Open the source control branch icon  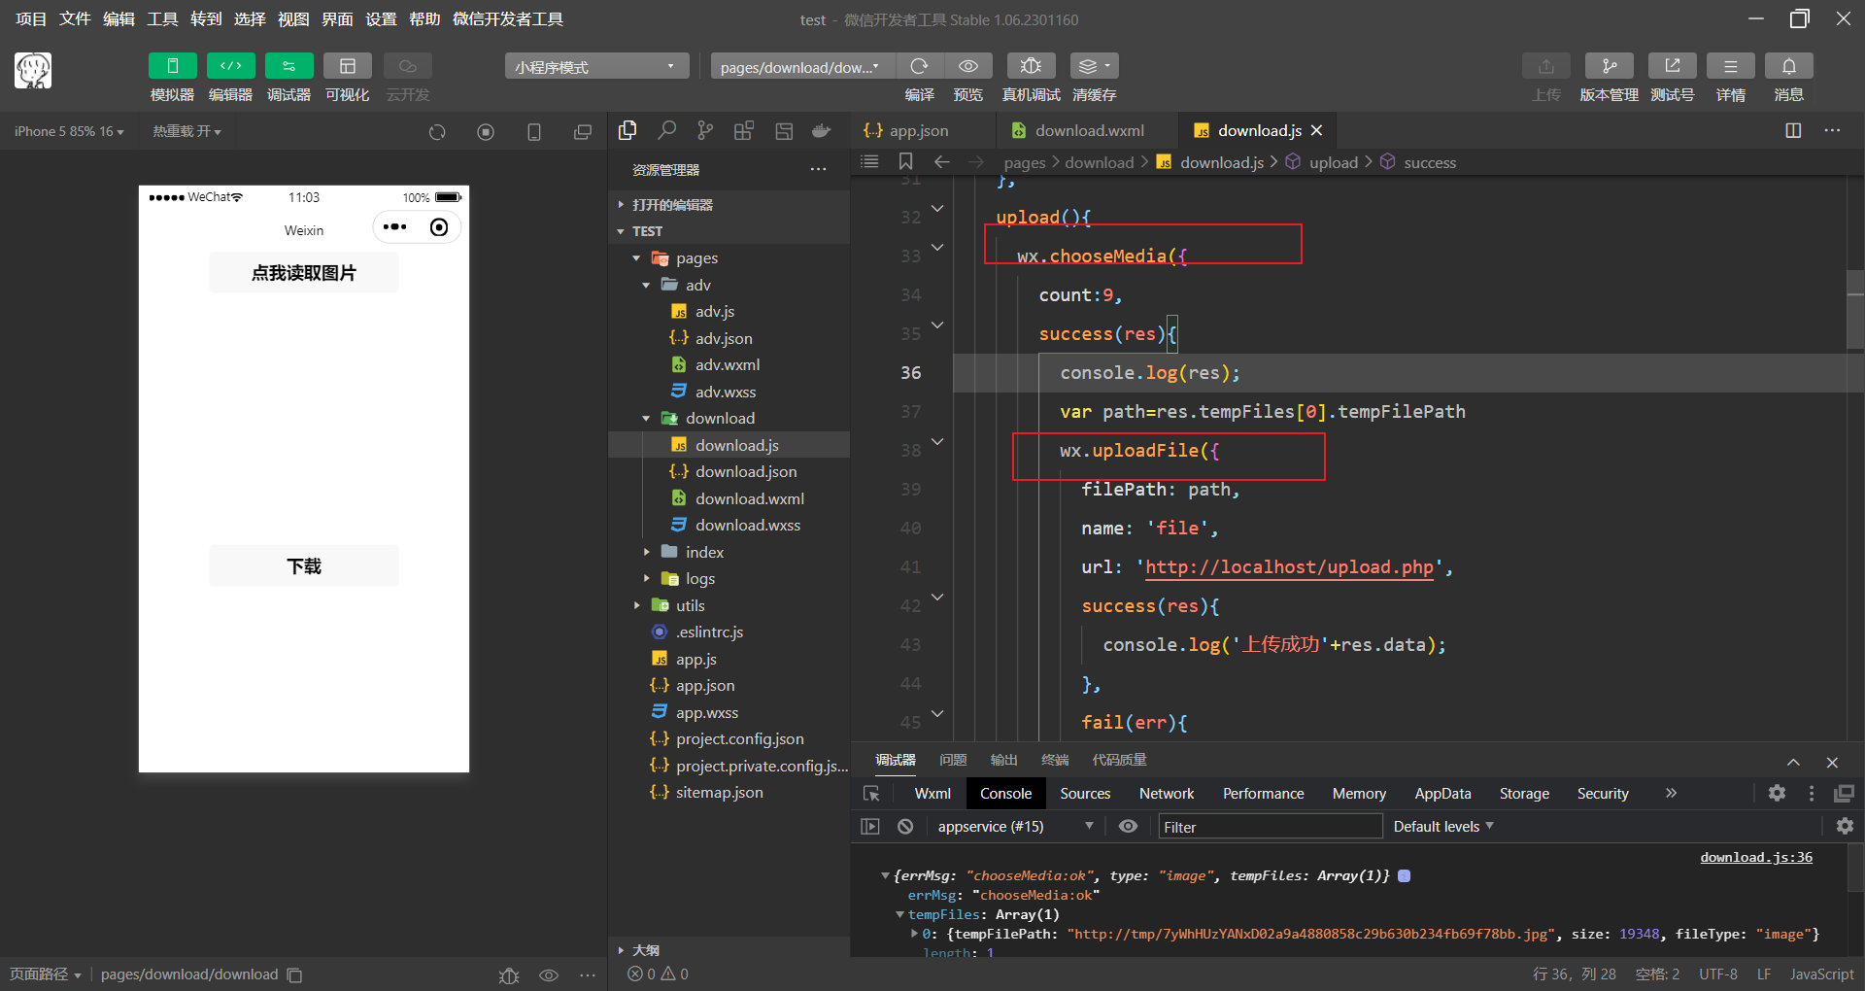click(x=705, y=130)
